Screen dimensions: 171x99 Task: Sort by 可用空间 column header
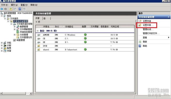point(115,27)
